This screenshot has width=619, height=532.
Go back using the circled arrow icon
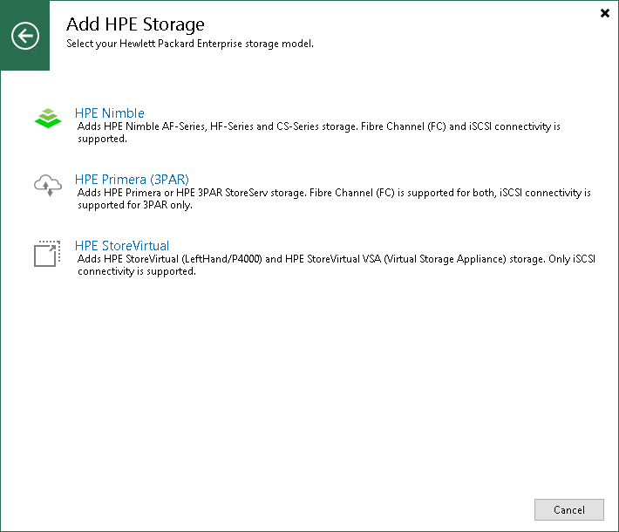click(x=25, y=36)
